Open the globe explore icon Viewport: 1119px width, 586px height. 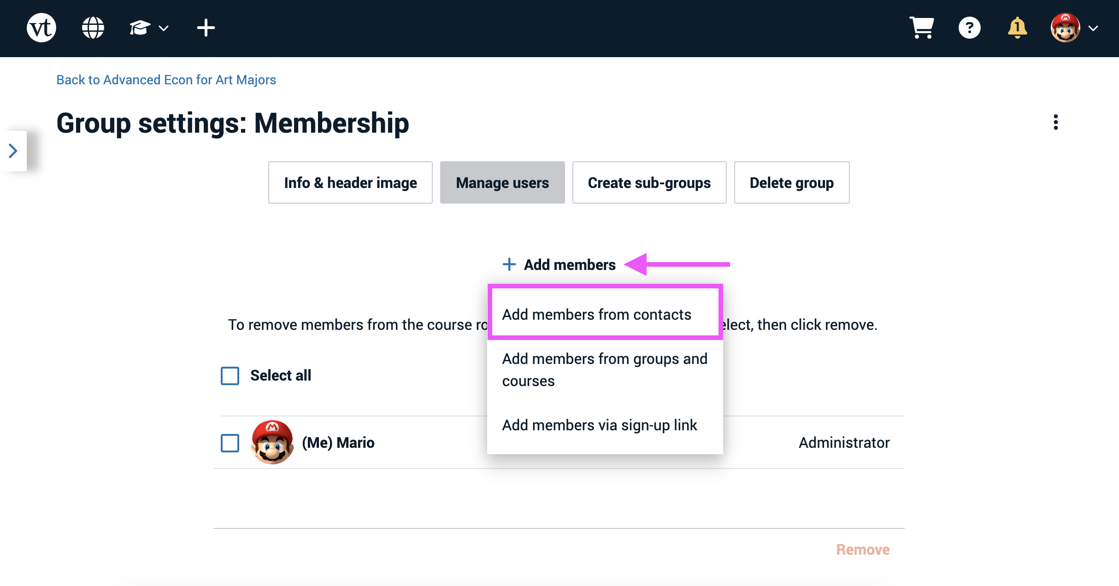point(93,28)
